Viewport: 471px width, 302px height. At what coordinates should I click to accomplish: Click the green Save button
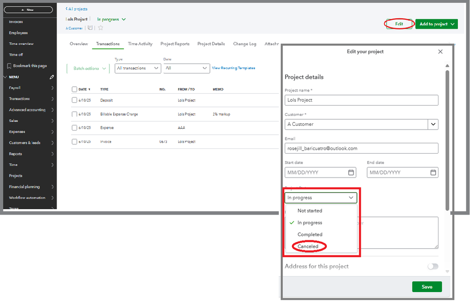427,287
